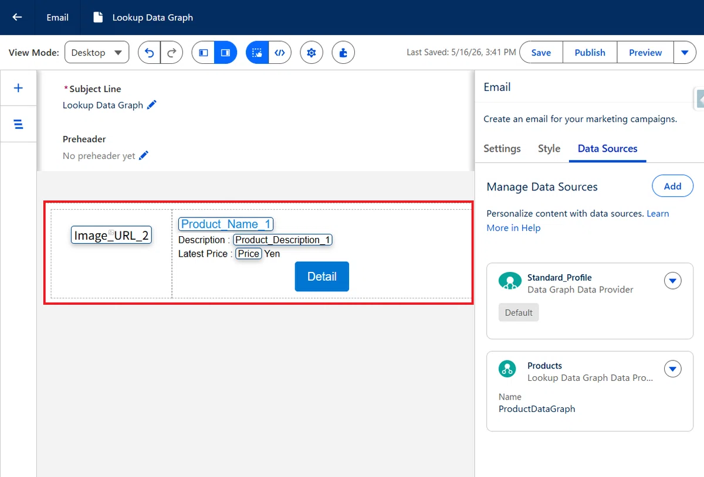Viewport: 704px width, 477px height.
Task: Toggle the right panel visibility
Action: pos(225,52)
